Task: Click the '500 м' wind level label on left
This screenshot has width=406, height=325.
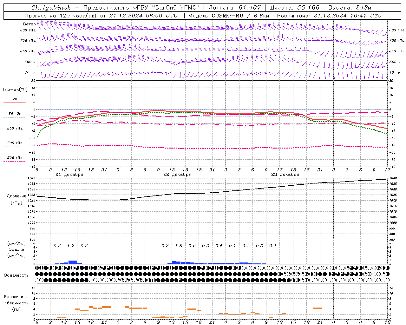Action: point(30,62)
